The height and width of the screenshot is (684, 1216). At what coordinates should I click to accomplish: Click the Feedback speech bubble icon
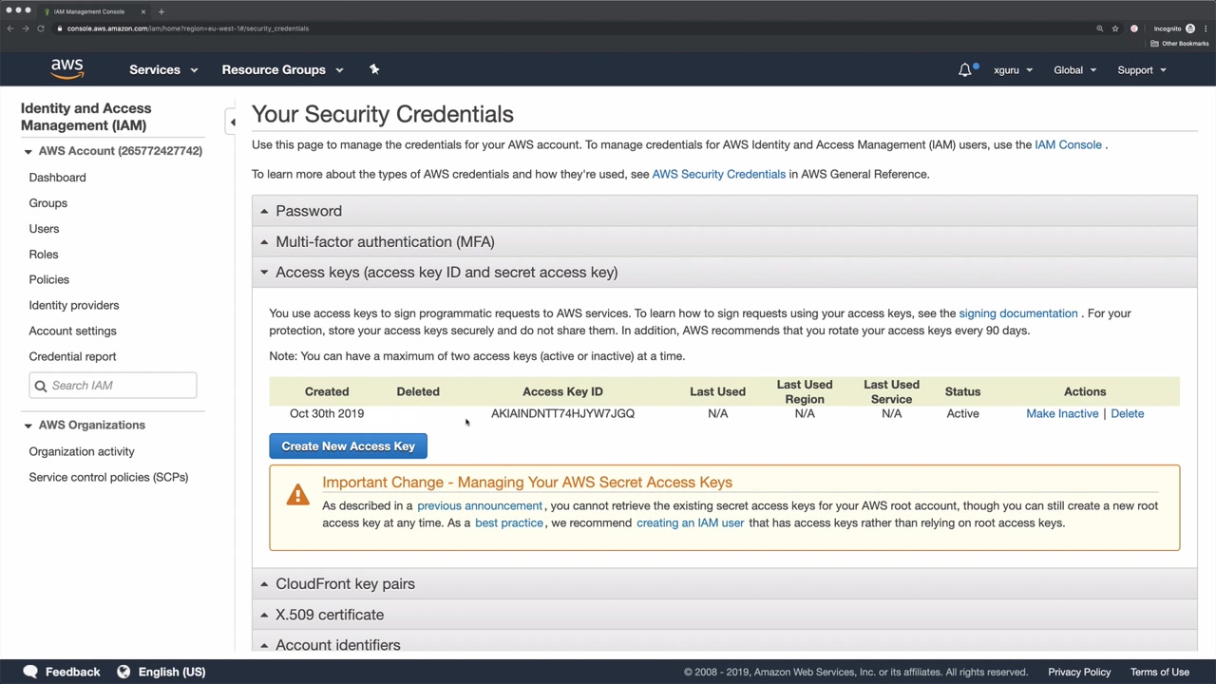30,672
